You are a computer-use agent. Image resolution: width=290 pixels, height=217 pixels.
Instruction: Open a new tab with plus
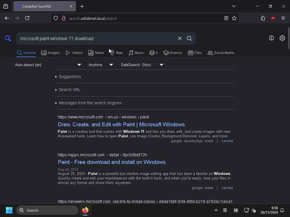point(82,6)
